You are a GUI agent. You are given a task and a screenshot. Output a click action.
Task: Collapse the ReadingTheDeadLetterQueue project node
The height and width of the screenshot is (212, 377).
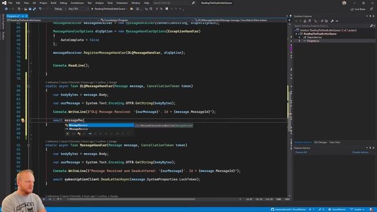coord(297,34)
